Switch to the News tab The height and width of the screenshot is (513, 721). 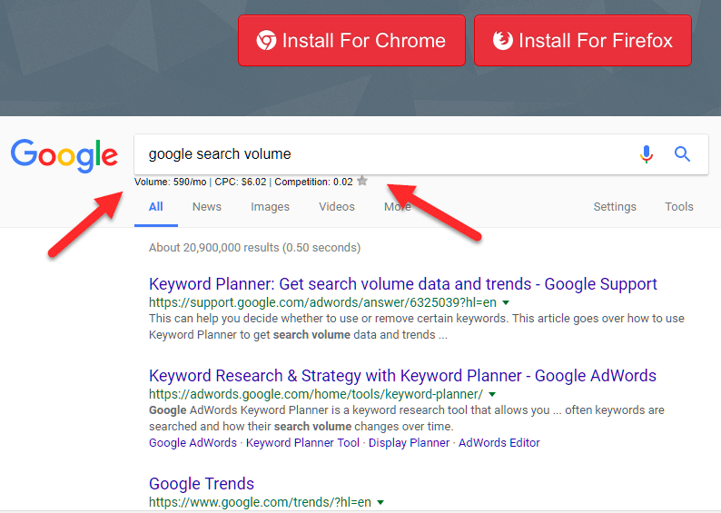[x=206, y=207]
